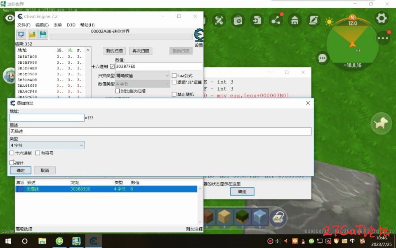Viewport: 396px width, 248px height.
Task: Open the 编辑(E) menu
Action: point(42,25)
